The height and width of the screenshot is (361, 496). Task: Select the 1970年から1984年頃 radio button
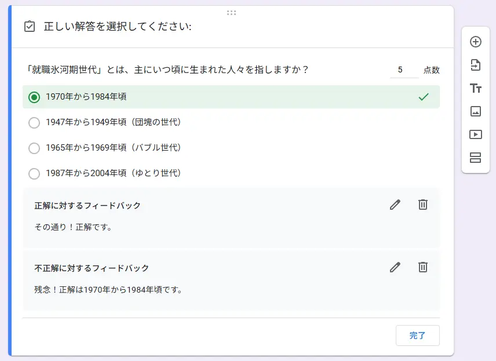point(34,97)
